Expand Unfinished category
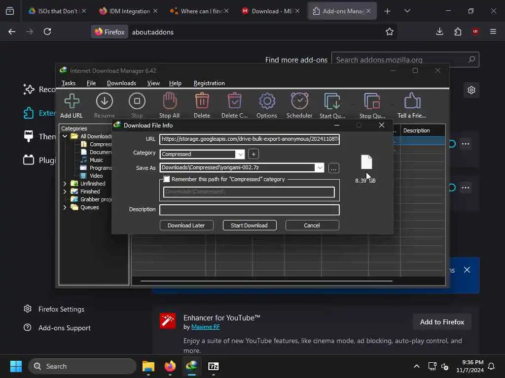The height and width of the screenshot is (378, 505). coord(65,184)
